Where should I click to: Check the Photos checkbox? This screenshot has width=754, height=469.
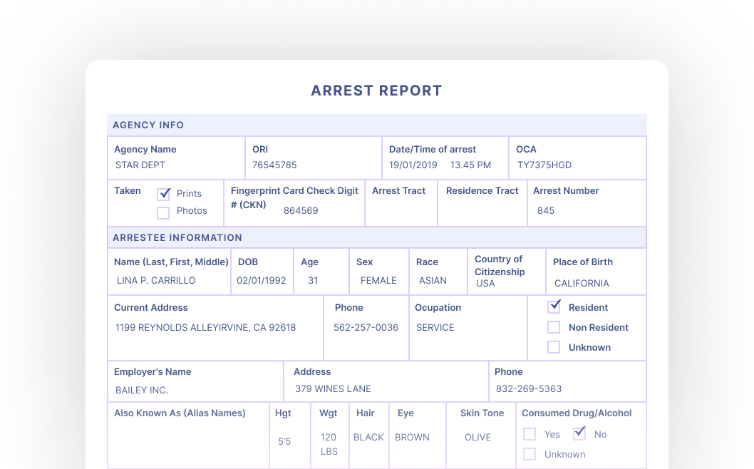163,212
